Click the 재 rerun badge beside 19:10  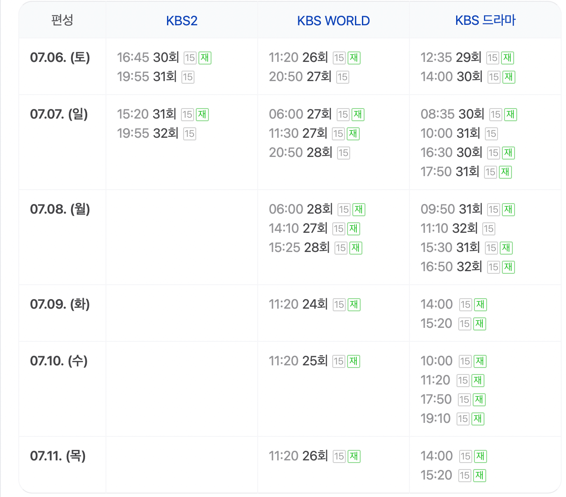point(478,419)
